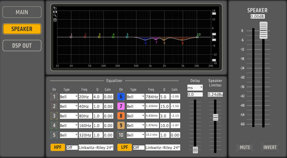Click the HPF frequency field showing Off

[x=72, y=148]
